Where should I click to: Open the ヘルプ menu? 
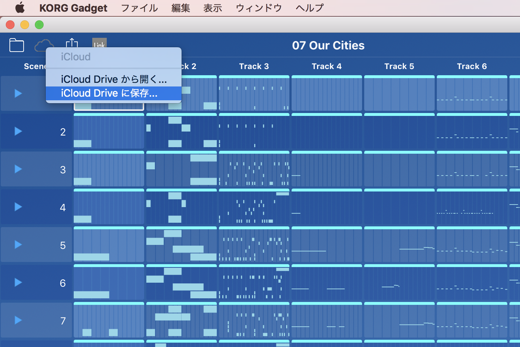[x=309, y=8]
